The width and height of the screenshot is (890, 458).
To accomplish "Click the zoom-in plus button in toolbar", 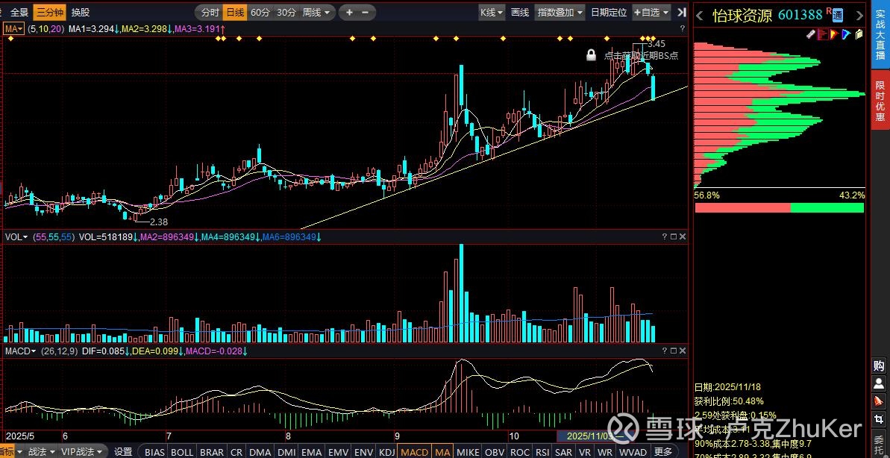I will tap(348, 13).
